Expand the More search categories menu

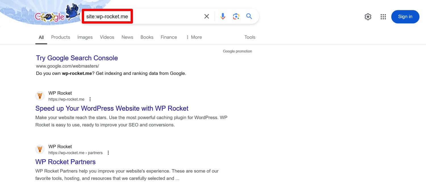click(x=194, y=37)
